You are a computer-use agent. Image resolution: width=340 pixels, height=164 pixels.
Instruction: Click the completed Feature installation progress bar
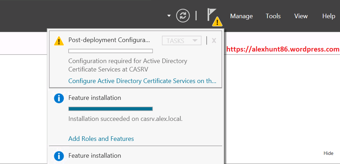tap(111, 109)
